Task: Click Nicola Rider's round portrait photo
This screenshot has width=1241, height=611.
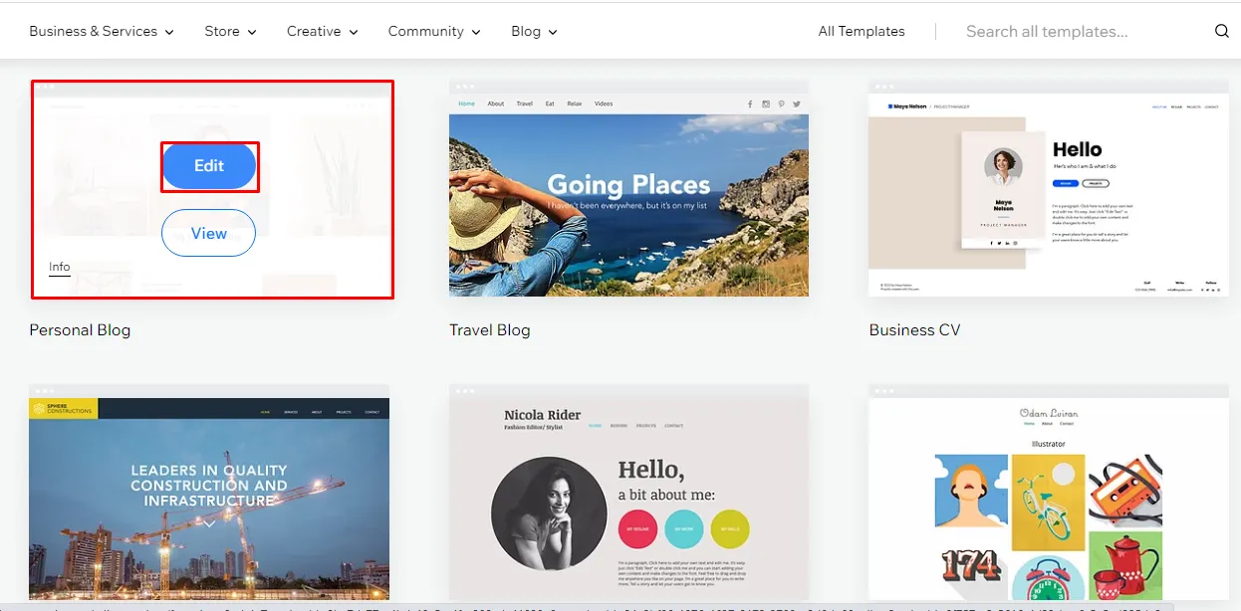Action: (x=549, y=513)
